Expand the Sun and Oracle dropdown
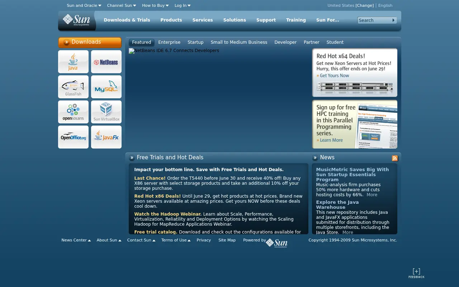Screen dimensions: 459x287 click(x=84, y=5)
